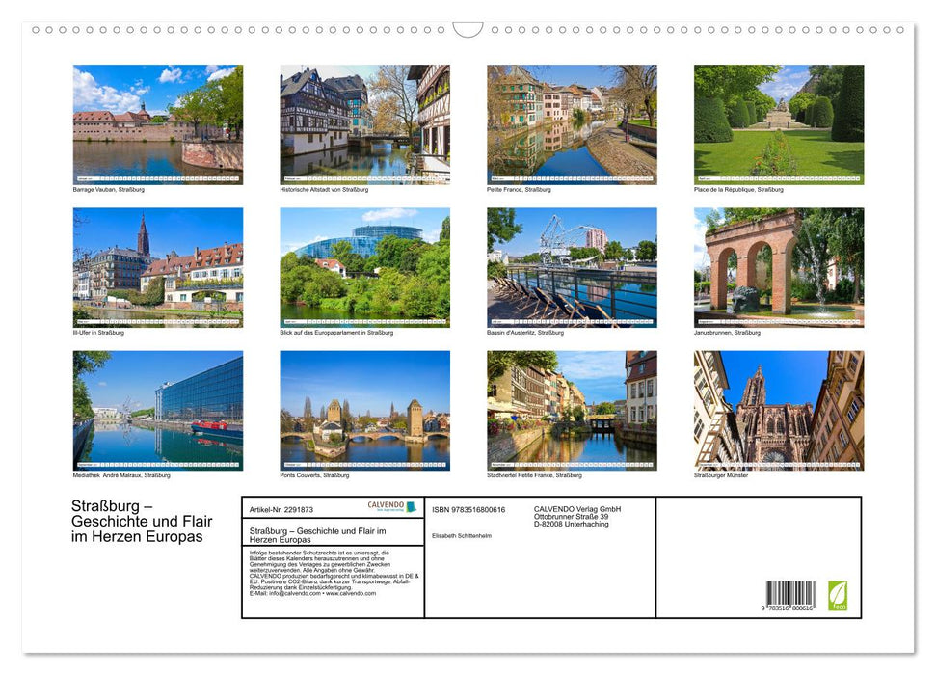The height and width of the screenshot is (675, 936).
Task: Click caption 'Ponts Couverts, Straßburg'
Action: pyautogui.click(x=314, y=475)
